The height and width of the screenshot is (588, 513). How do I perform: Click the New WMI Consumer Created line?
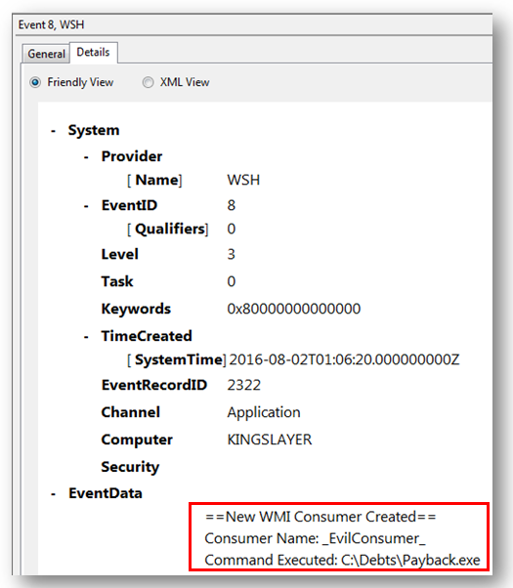(x=321, y=517)
